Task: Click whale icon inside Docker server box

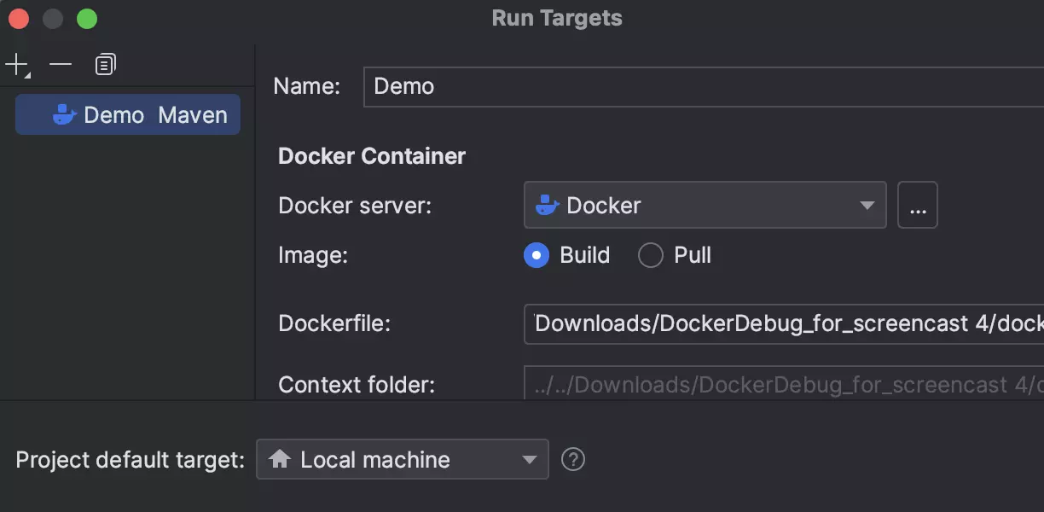Action: 547,206
